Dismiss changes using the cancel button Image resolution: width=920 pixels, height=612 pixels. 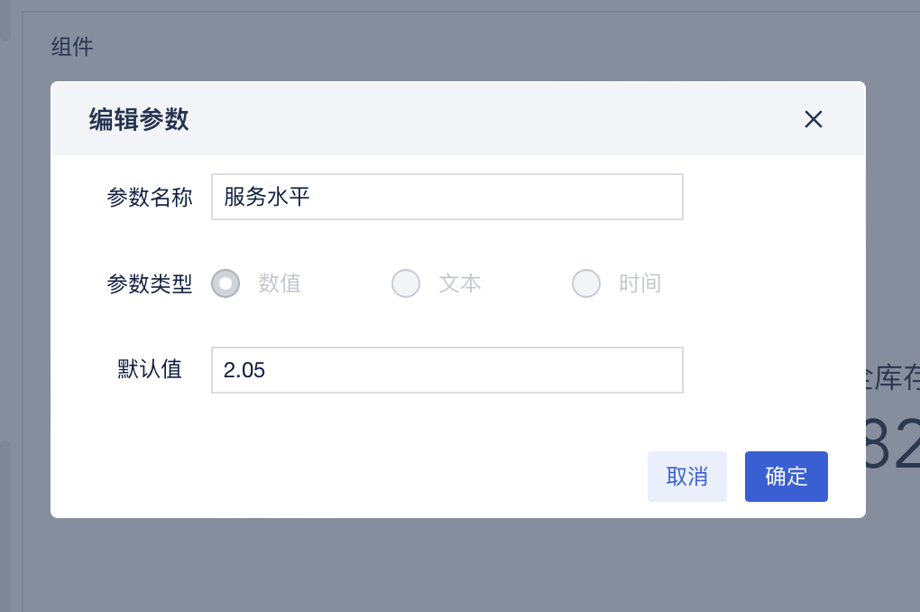[686, 477]
